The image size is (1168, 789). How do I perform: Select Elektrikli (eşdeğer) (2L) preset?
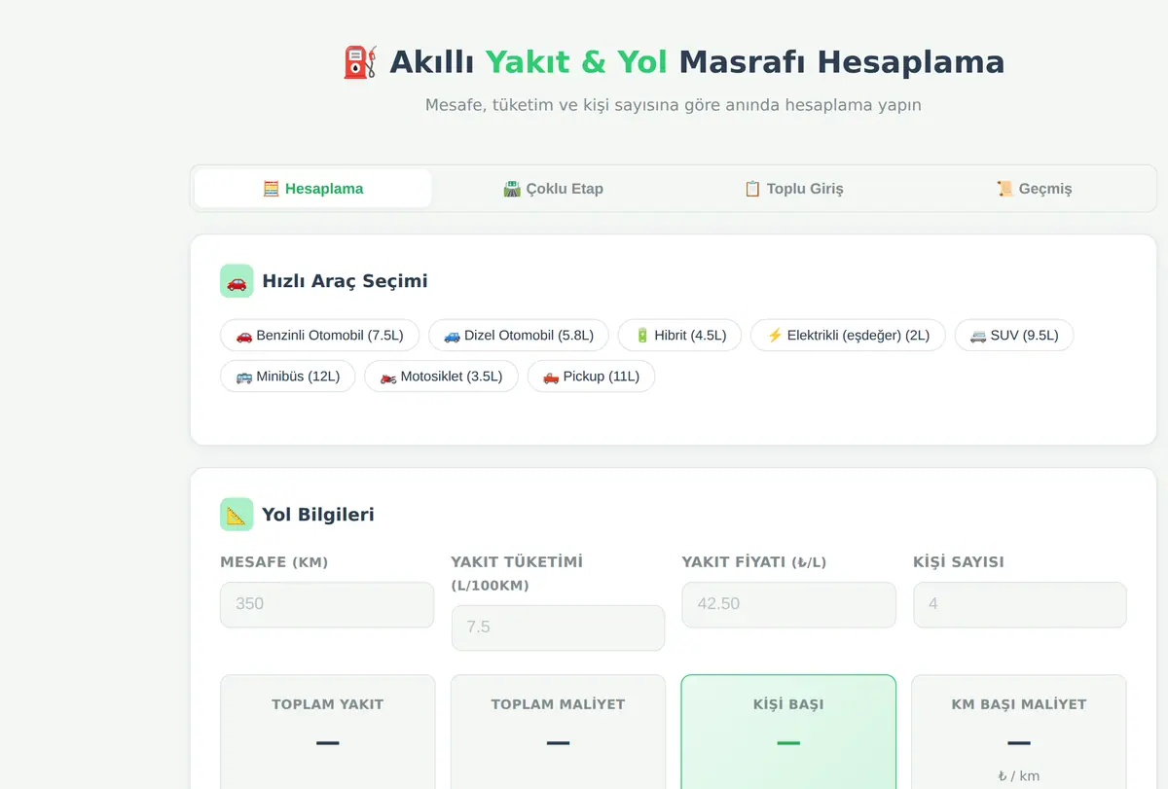tap(848, 336)
